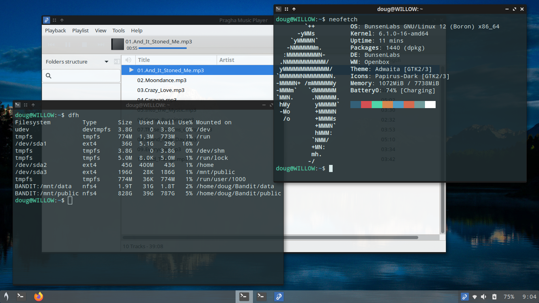Viewport: 539px width, 303px height.
Task: Click the Pragha playlist horizontal scrollbar
Action: 270,238
